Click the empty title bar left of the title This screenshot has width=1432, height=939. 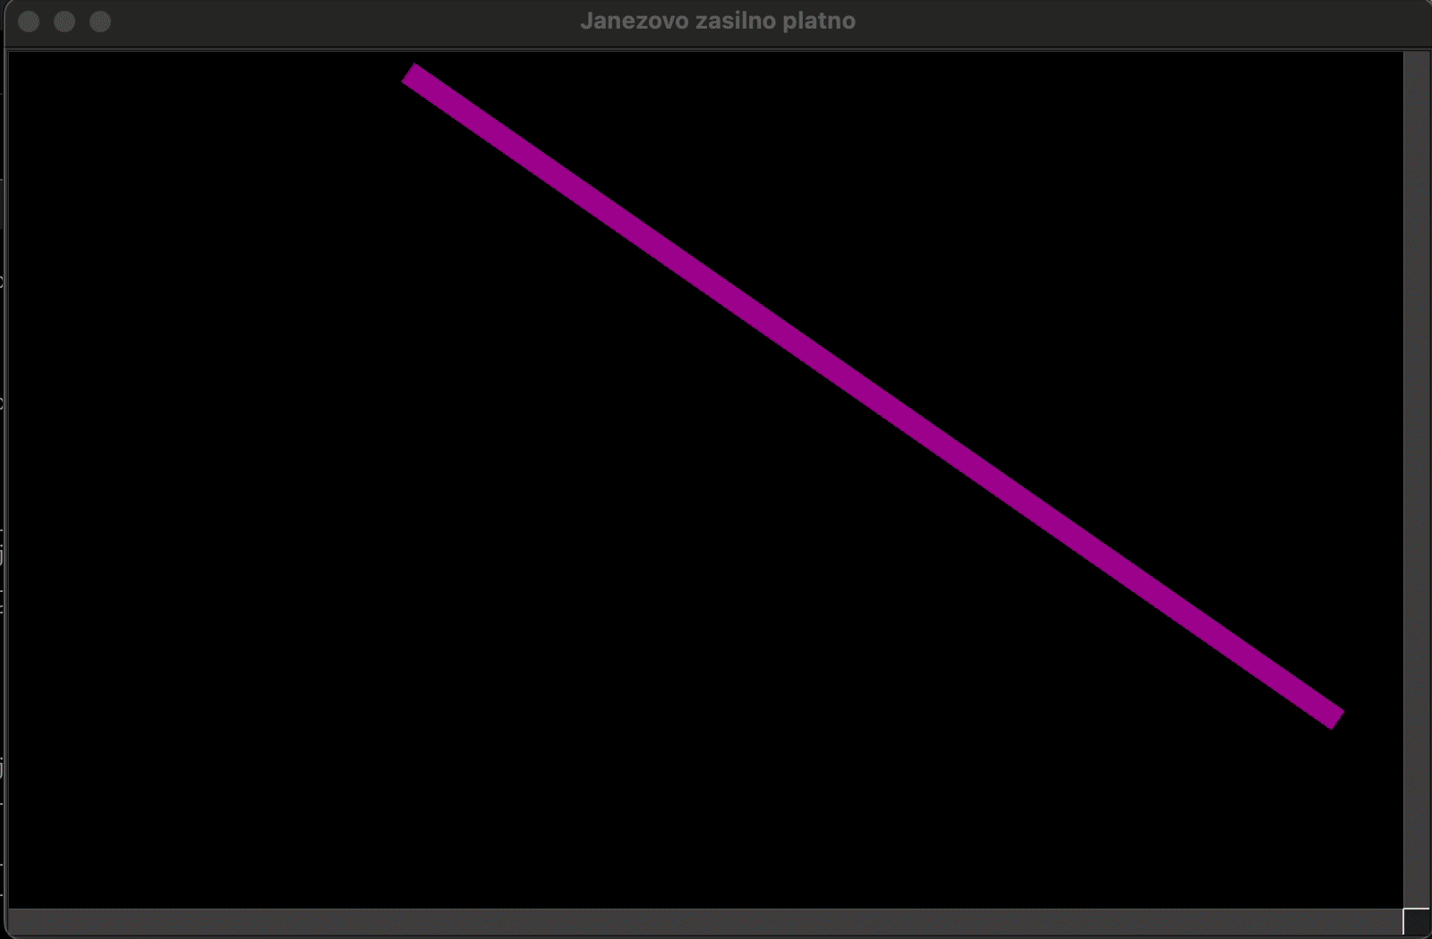(340, 21)
